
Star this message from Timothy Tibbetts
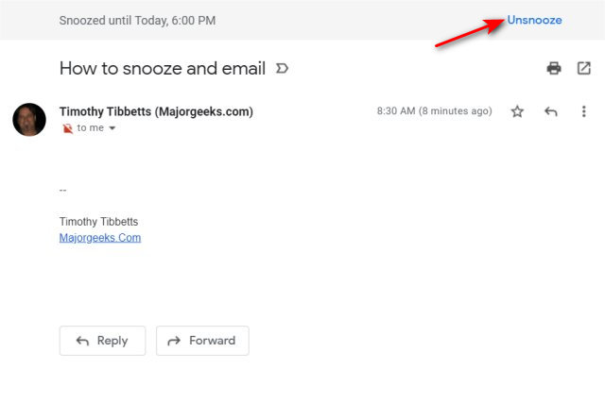pyautogui.click(x=517, y=111)
